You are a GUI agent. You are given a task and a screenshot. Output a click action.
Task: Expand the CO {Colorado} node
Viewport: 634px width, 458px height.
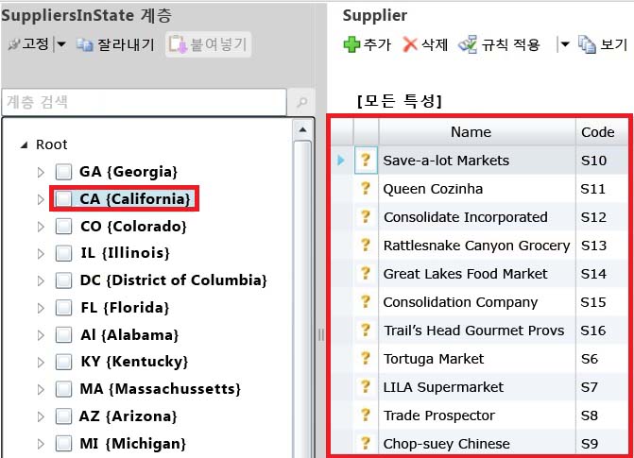41,227
